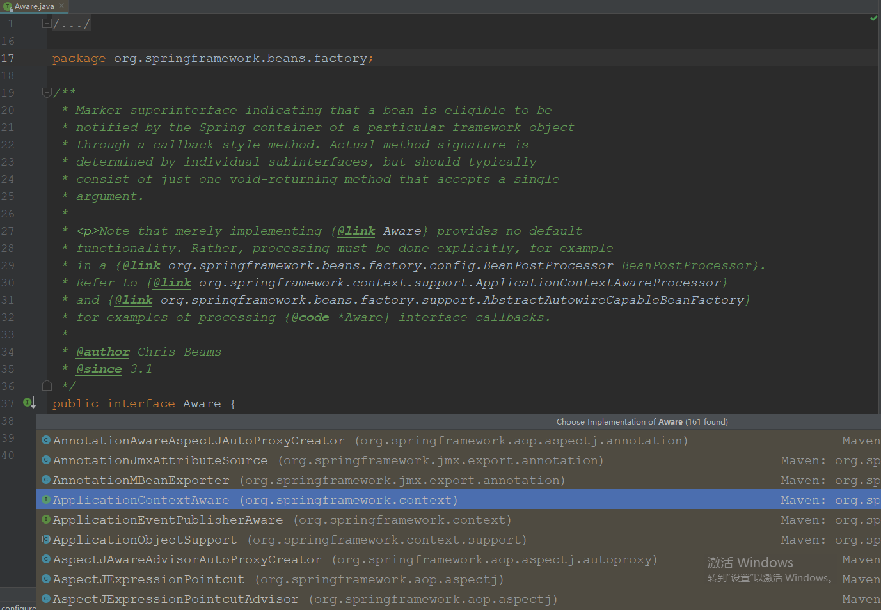The width and height of the screenshot is (881, 610).
Task: Click the class icon beside AnnotationAwareAspectJAutoProxyCreator
Action: coord(46,440)
